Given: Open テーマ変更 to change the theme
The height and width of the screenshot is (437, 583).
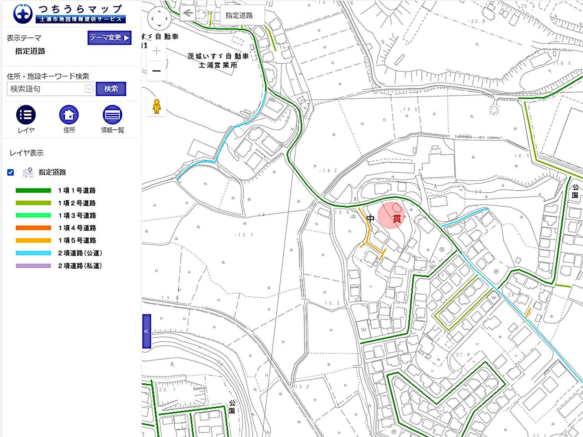Looking at the screenshot, I should [x=109, y=38].
